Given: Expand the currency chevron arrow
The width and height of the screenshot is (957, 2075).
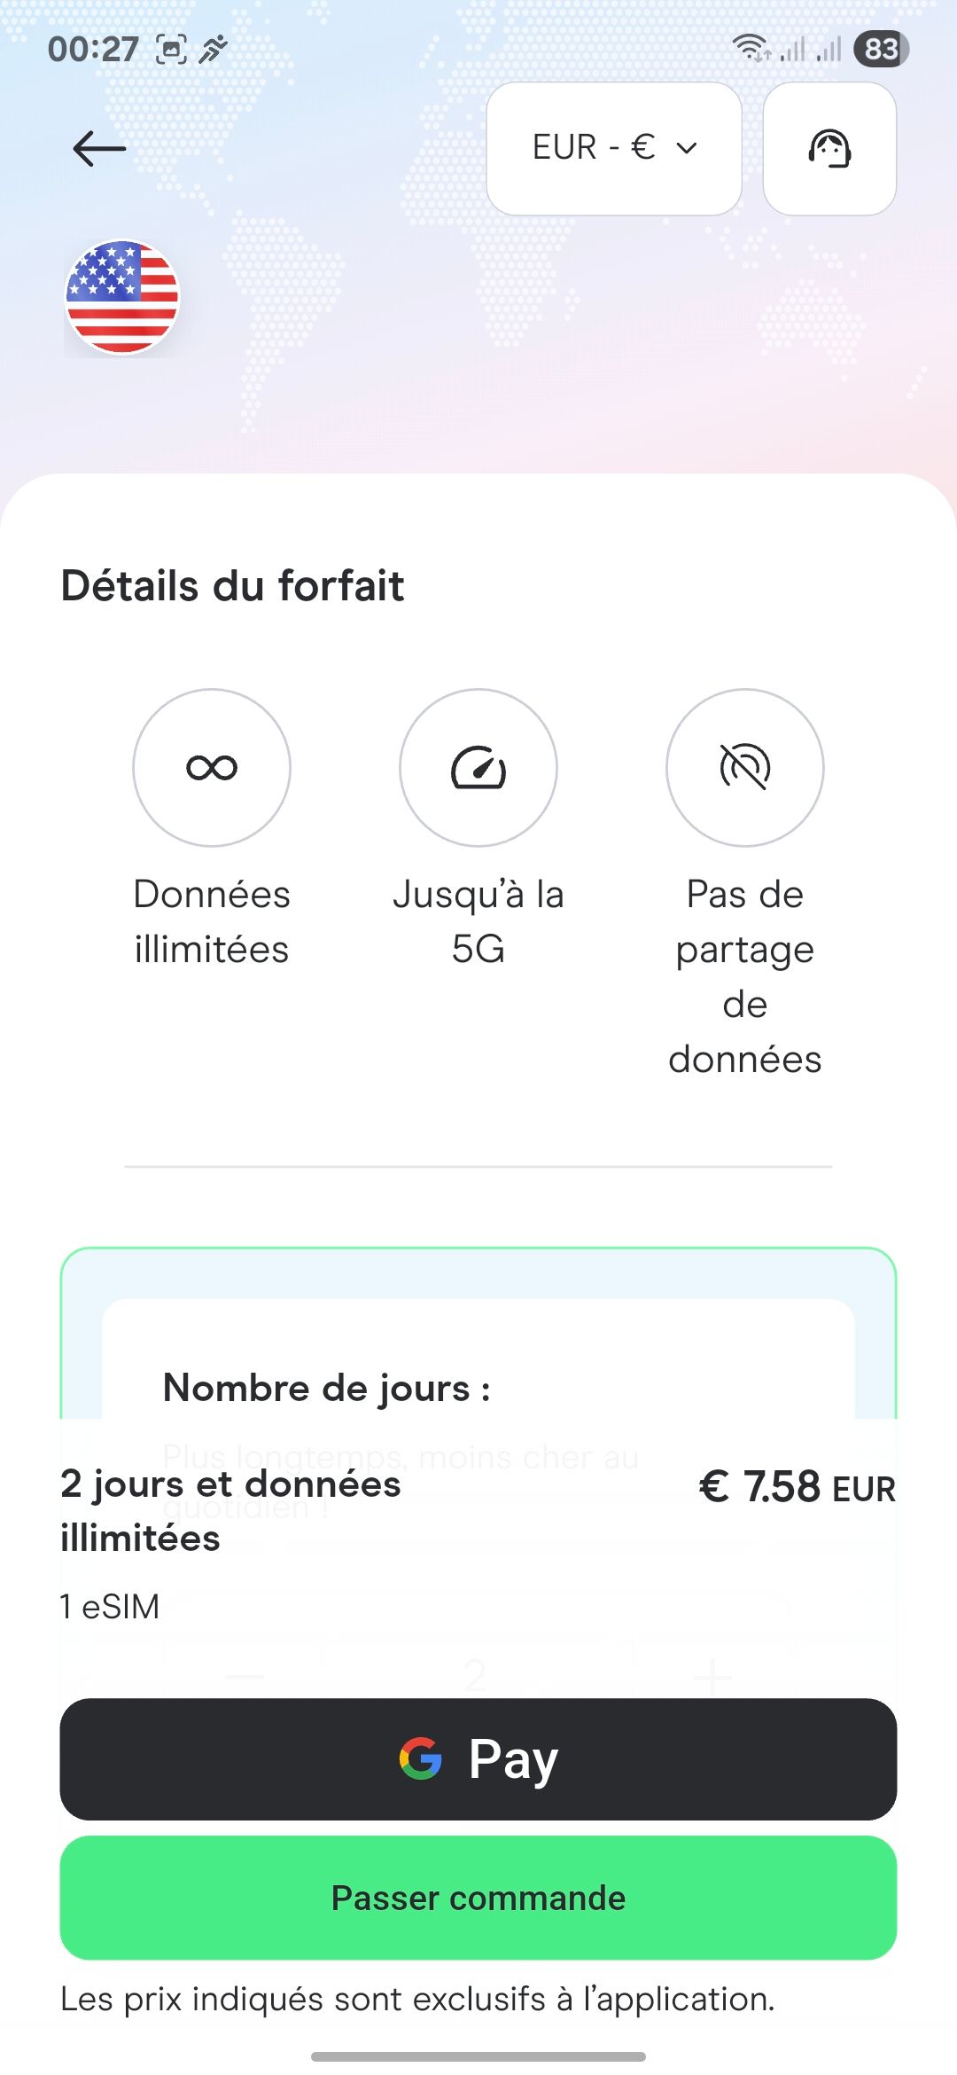Looking at the screenshot, I should pos(687,148).
